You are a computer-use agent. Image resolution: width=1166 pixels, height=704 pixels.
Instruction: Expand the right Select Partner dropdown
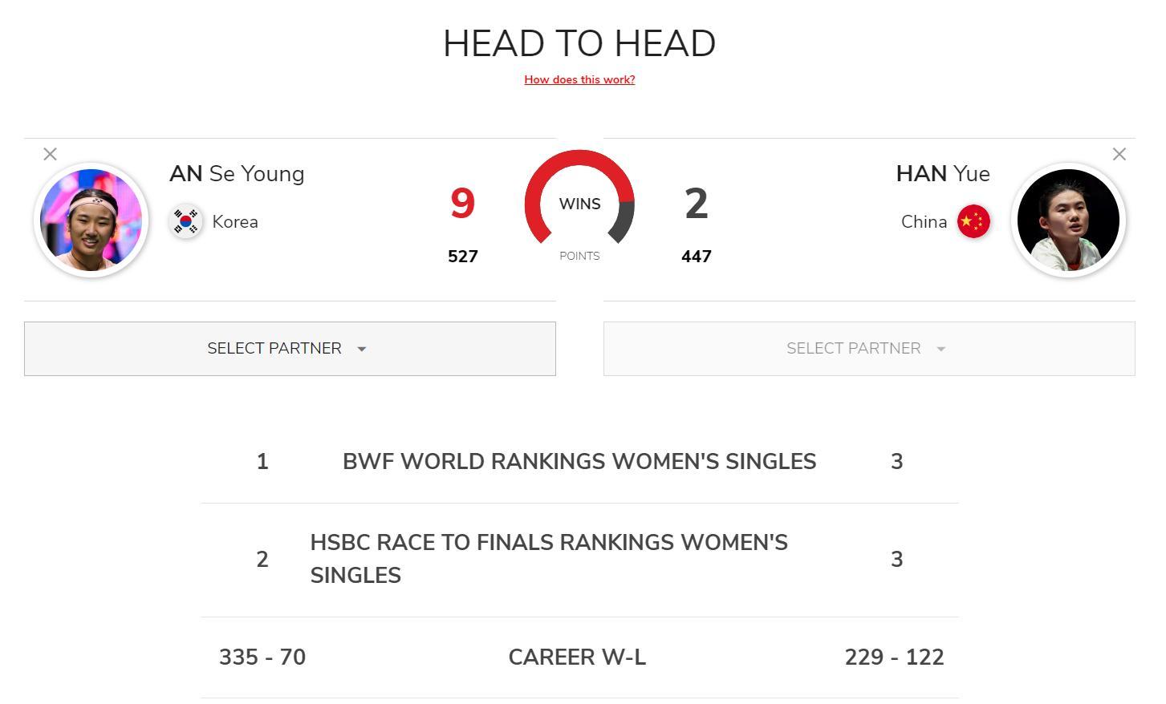click(868, 349)
